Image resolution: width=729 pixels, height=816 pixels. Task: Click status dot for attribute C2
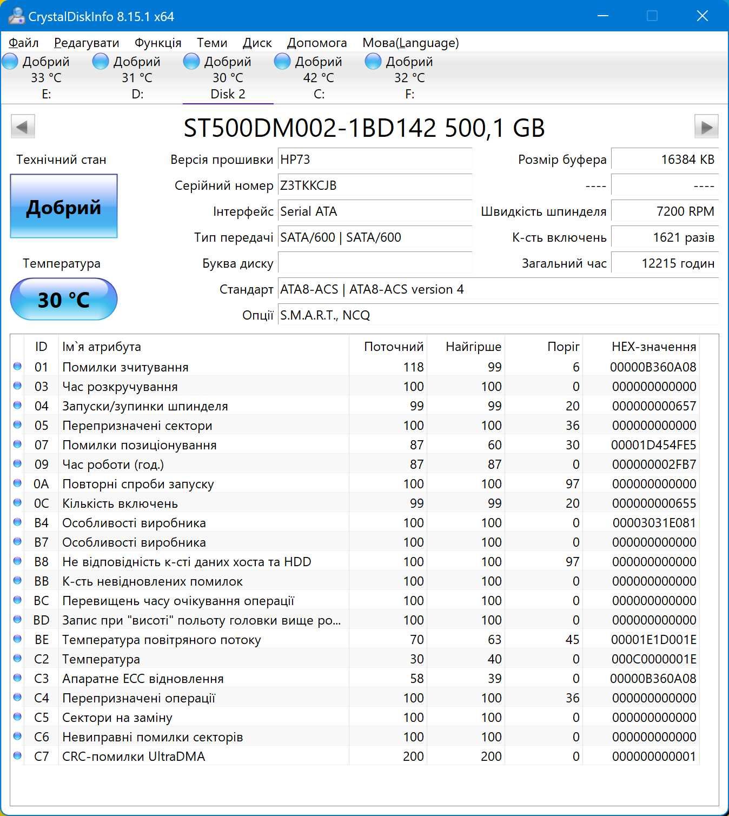(17, 658)
